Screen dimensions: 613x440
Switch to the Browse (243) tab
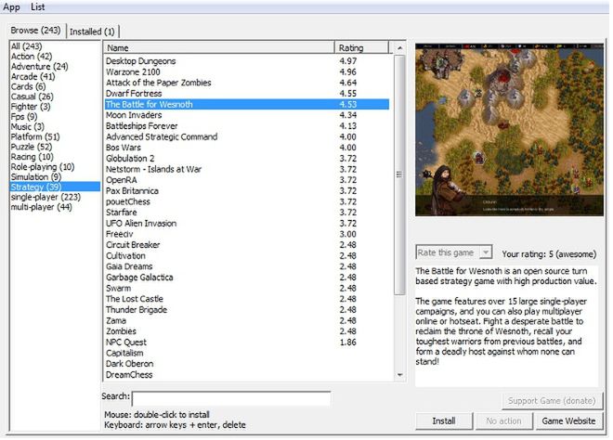pos(35,31)
